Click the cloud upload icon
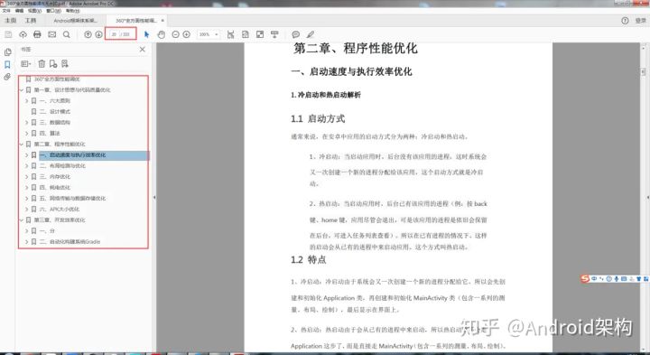Viewport: 650px width, 355px height. (23, 34)
